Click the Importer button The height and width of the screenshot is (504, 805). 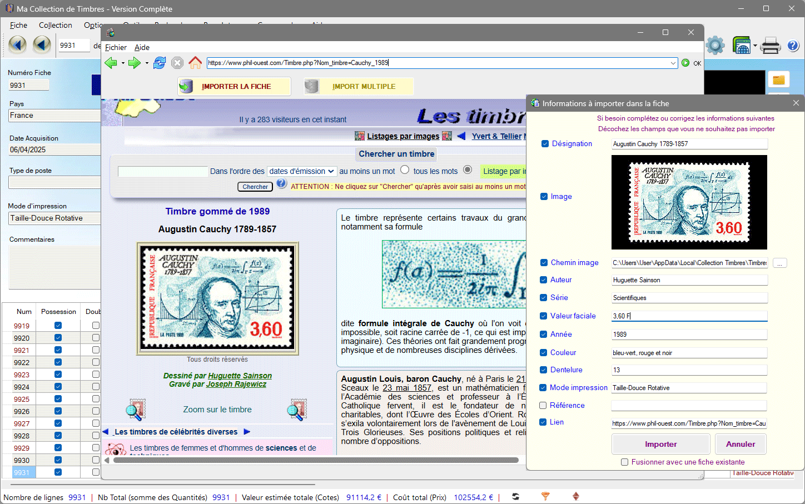click(660, 445)
